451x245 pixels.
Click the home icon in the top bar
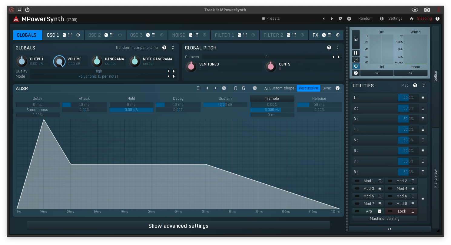coord(412,18)
